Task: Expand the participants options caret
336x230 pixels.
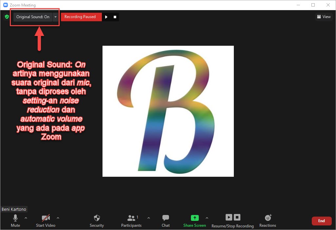Action: (x=149, y=218)
